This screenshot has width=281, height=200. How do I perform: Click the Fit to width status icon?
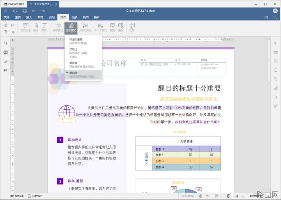[x=236, y=196]
